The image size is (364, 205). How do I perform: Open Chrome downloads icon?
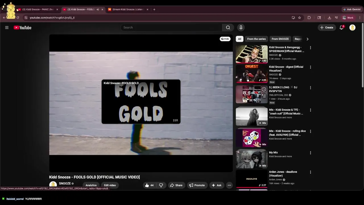[329, 18]
